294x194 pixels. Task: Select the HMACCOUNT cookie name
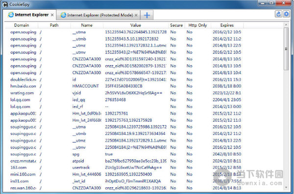coord(85,86)
